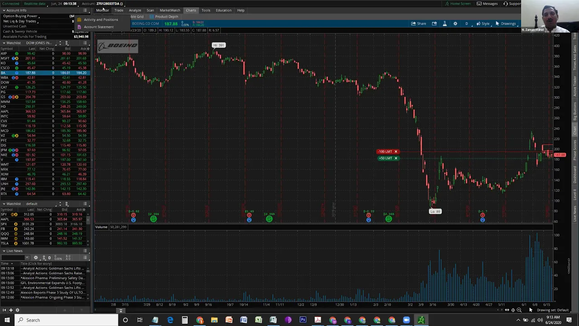Open the Edit Studies flask icon
Viewport: 579px width, 326px height.
pos(445,24)
